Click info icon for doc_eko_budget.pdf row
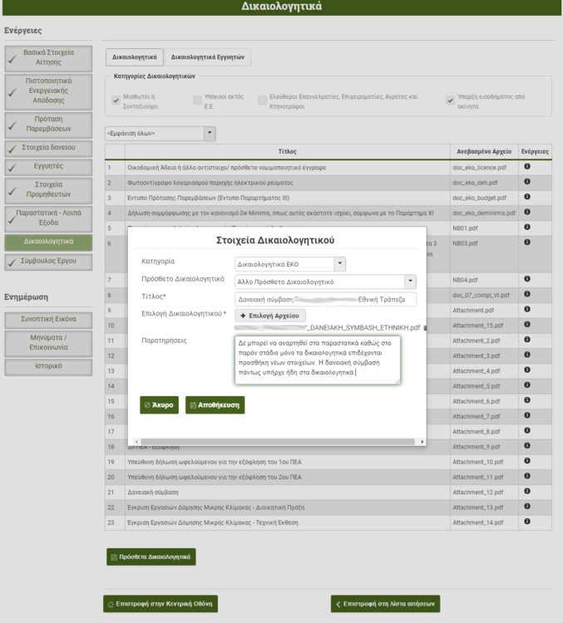This screenshot has height=623, width=563. pyautogui.click(x=527, y=197)
